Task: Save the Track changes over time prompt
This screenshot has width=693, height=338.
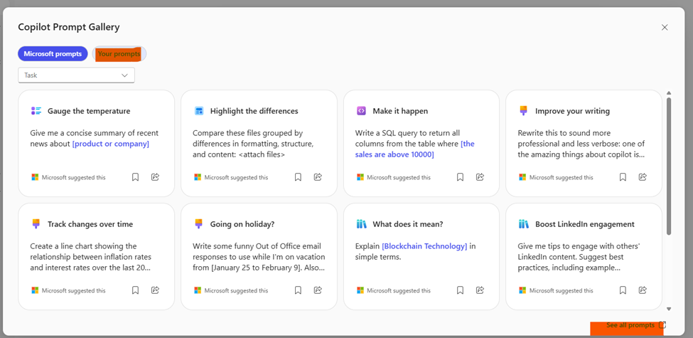Action: tap(135, 290)
